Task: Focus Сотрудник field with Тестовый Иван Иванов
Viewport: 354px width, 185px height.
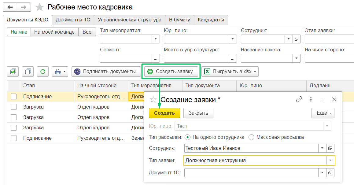Action: point(251,148)
